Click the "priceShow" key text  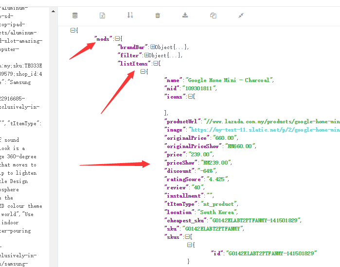point(180,163)
